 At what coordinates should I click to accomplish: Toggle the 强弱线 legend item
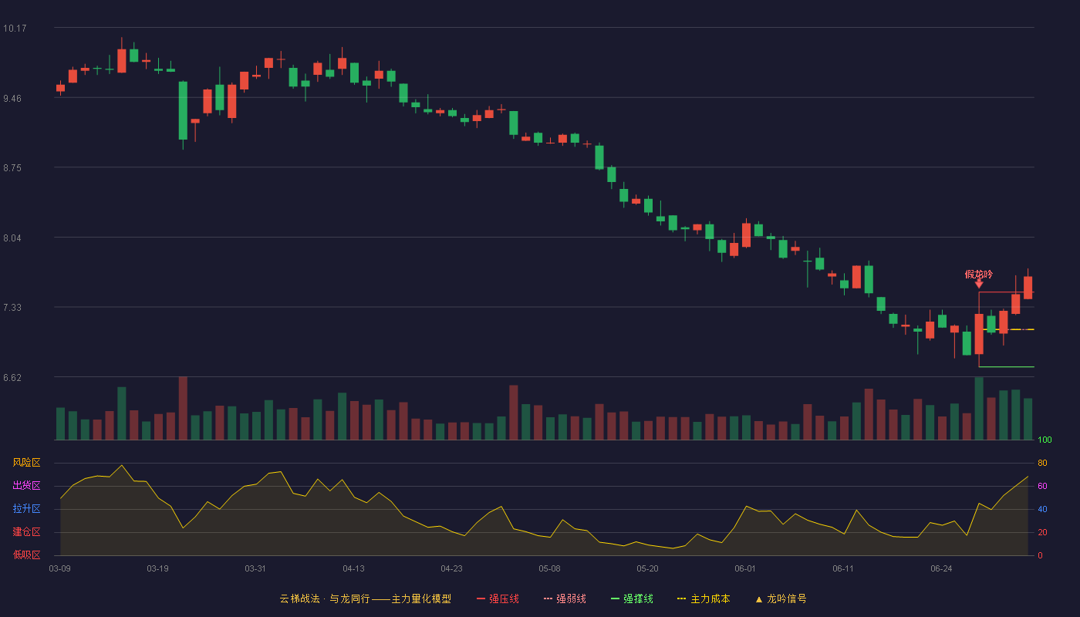coord(565,598)
